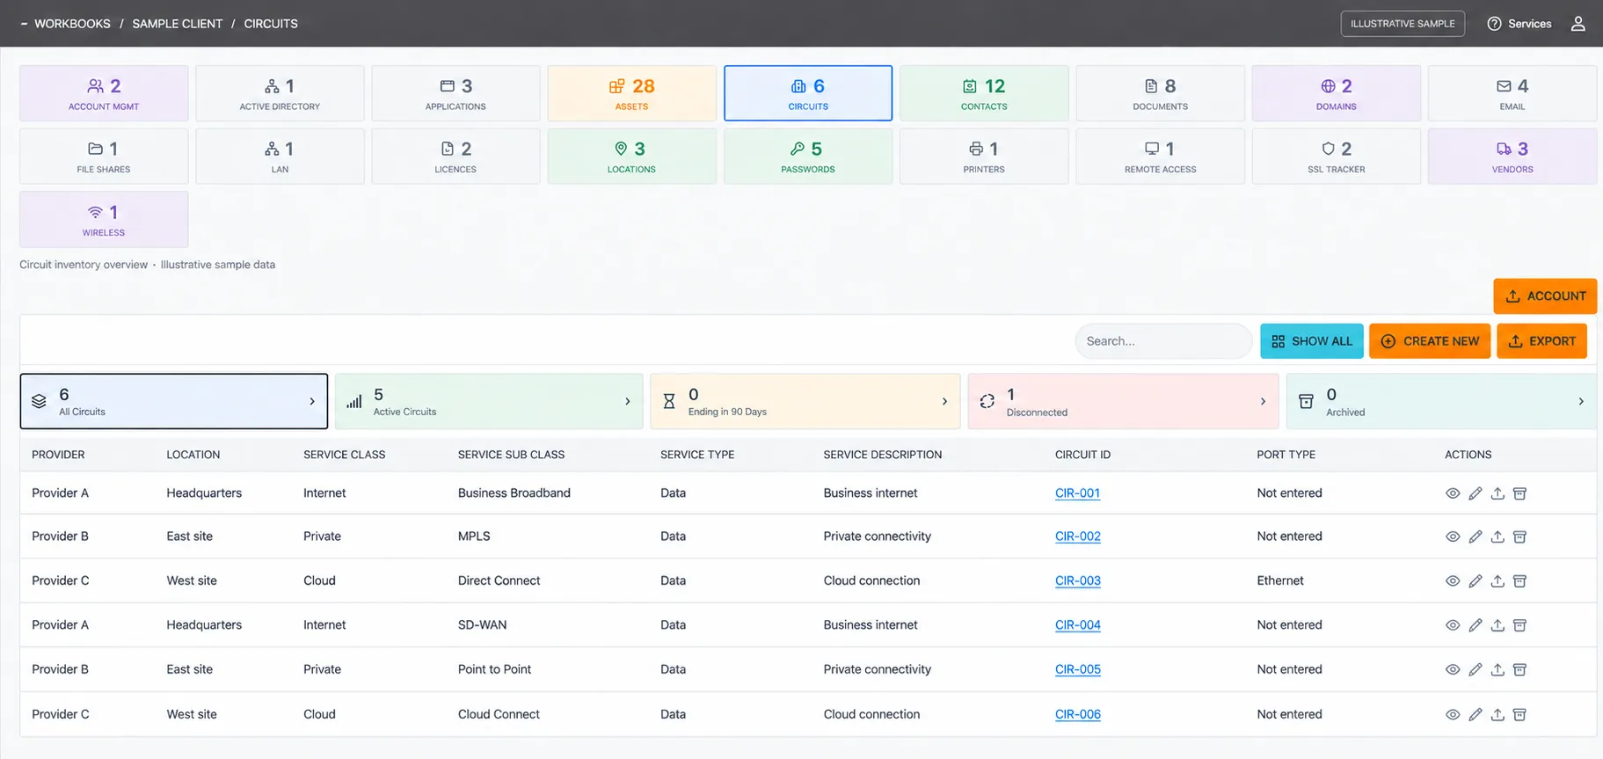
Task: Archive CIR-005 using the archive icon
Action: click(x=1519, y=669)
